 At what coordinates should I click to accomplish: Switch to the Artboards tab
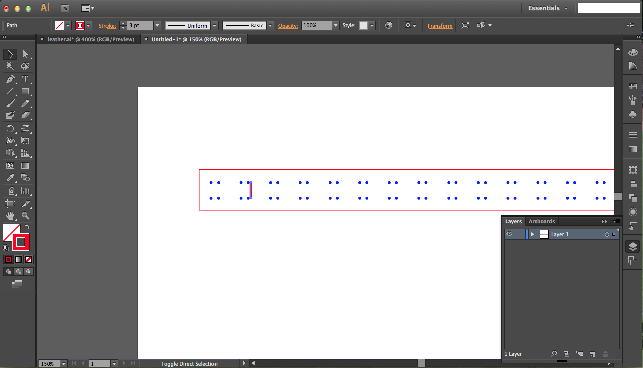[542, 221]
